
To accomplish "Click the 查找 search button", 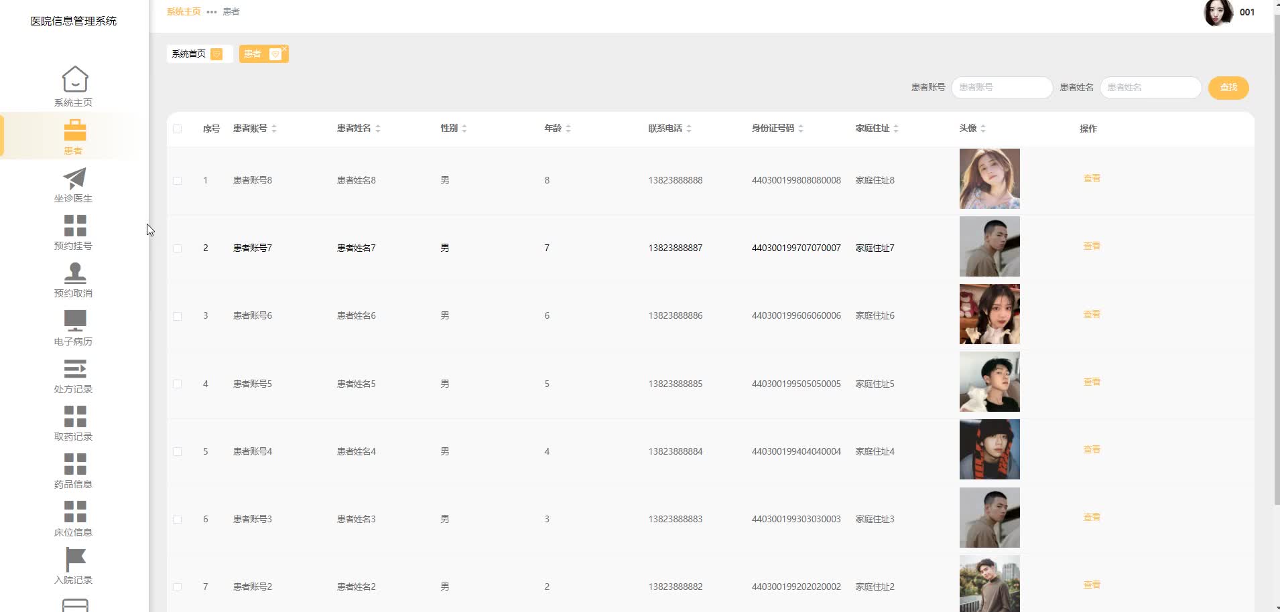I will coord(1228,87).
